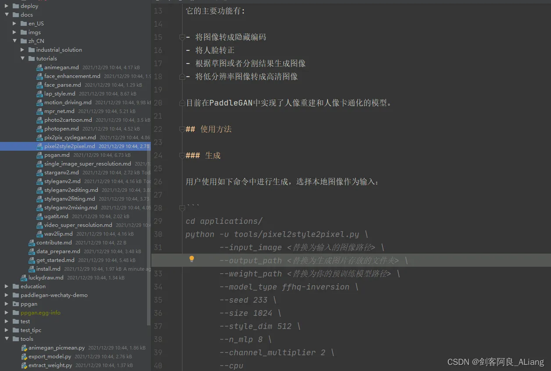This screenshot has width=551, height=371.
Task: Open get_started.md file
Action: 55,260
